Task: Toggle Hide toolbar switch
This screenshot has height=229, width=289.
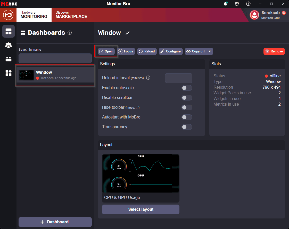Action: point(187,107)
